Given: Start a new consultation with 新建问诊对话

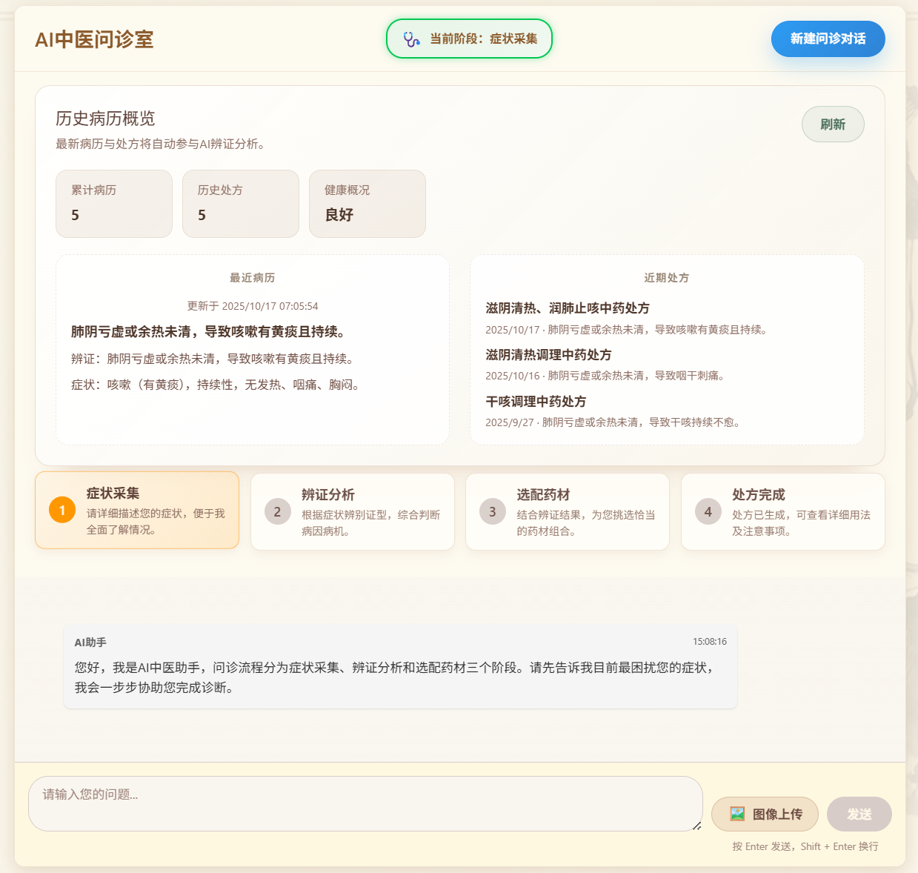Looking at the screenshot, I should [828, 39].
